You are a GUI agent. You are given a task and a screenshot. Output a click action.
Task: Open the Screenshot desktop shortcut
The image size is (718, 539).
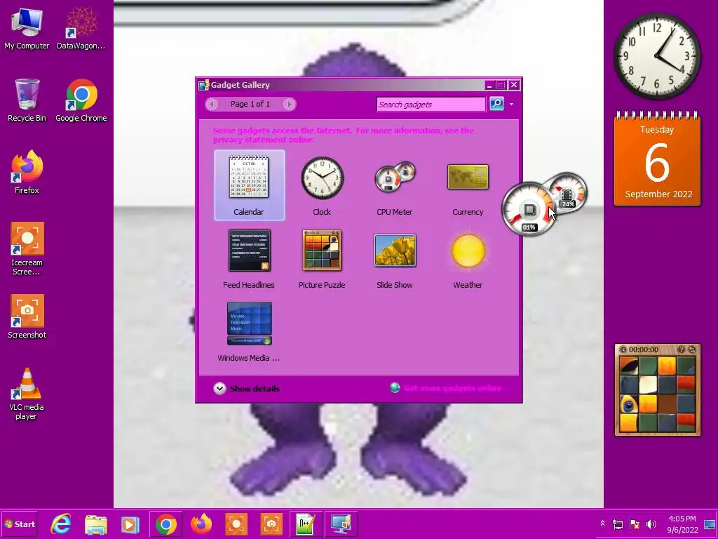pos(27,317)
